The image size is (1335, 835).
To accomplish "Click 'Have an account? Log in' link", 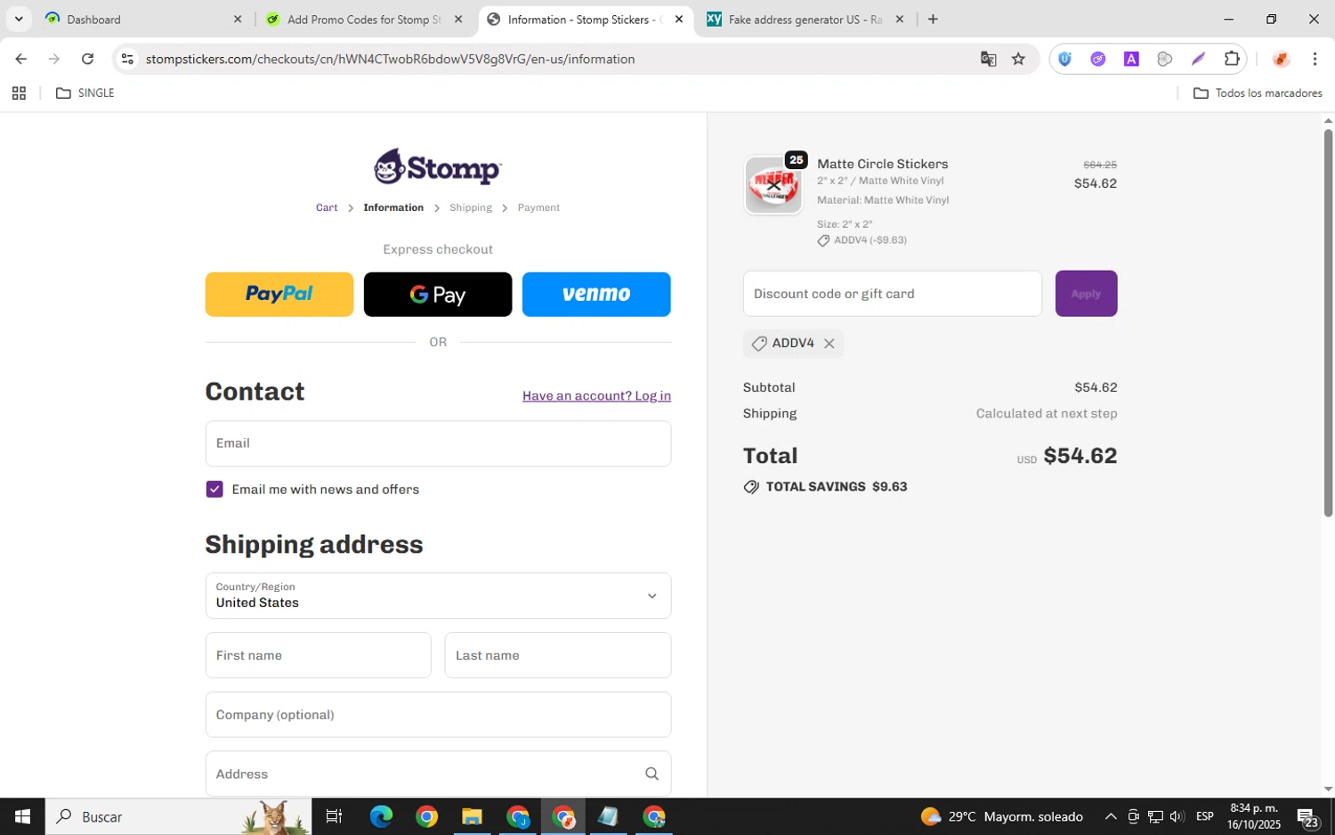I will [596, 396].
